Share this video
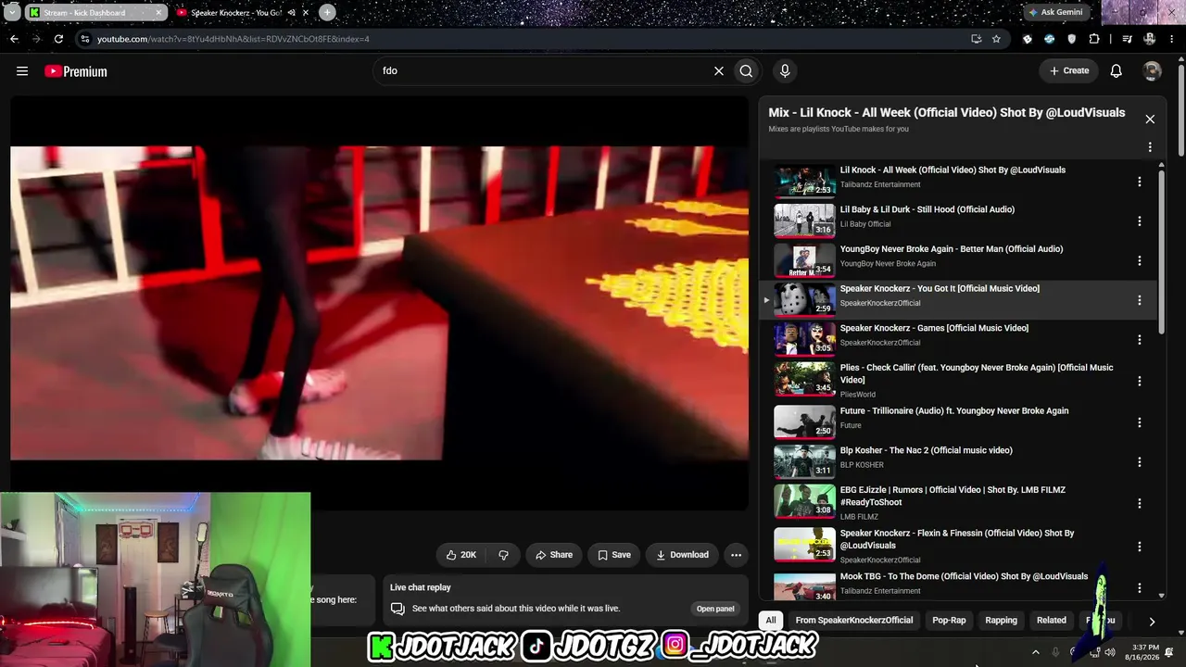1186x667 pixels. pyautogui.click(x=554, y=555)
